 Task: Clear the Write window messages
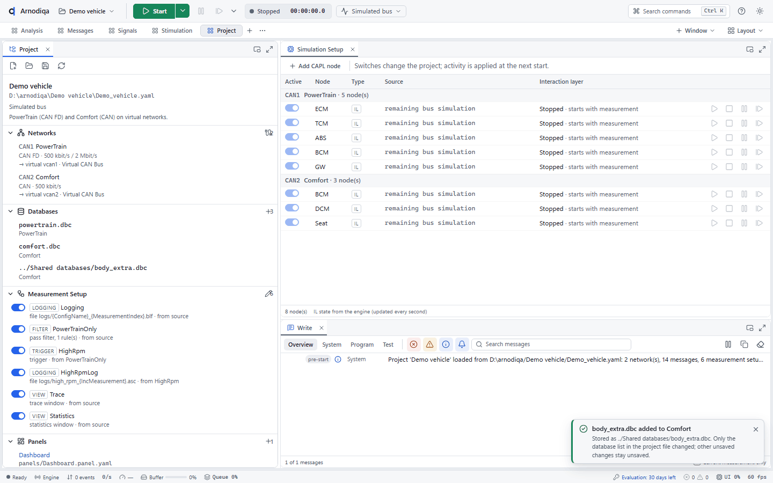(760, 345)
